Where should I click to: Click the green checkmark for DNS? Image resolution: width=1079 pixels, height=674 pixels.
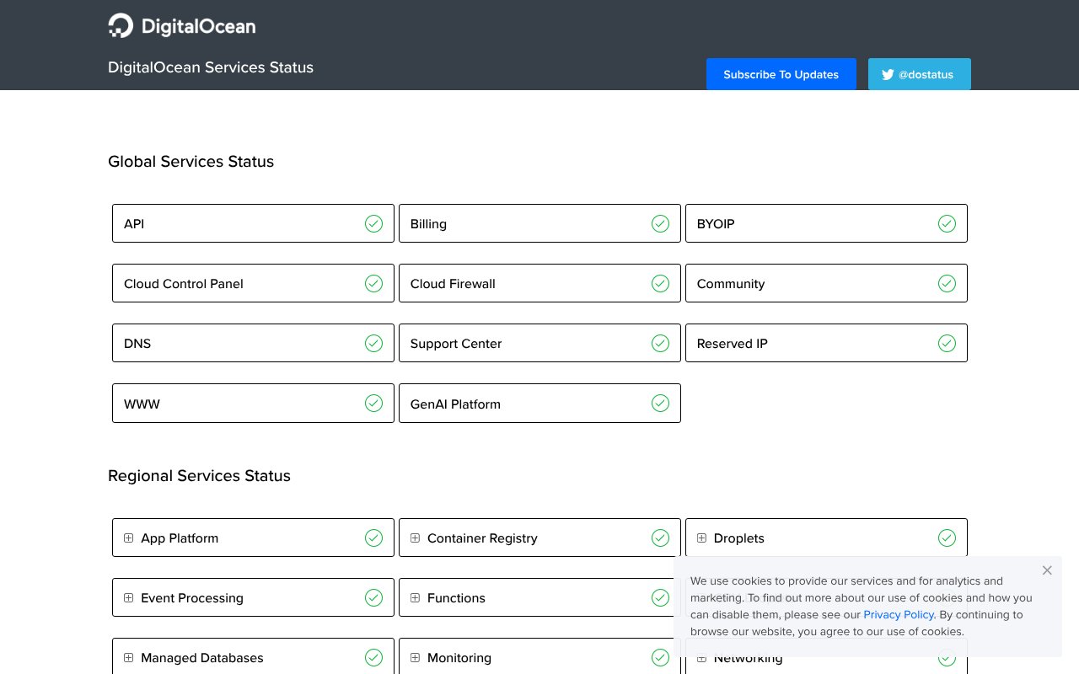click(x=373, y=343)
